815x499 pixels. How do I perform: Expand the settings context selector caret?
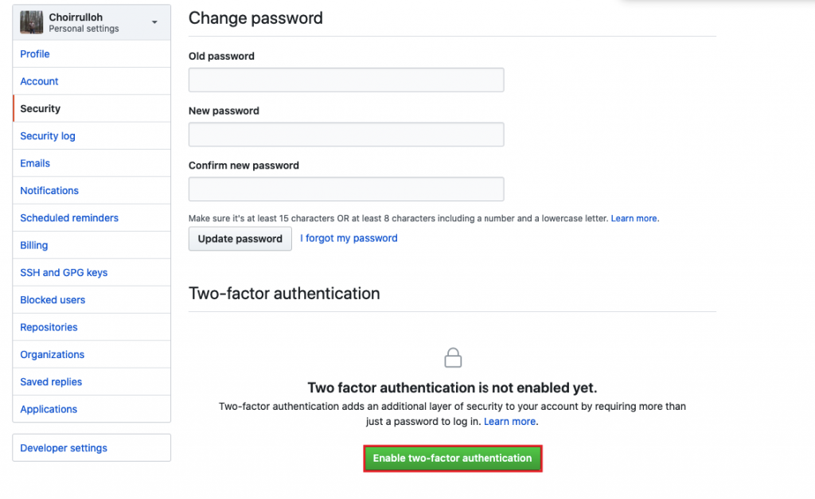(154, 21)
